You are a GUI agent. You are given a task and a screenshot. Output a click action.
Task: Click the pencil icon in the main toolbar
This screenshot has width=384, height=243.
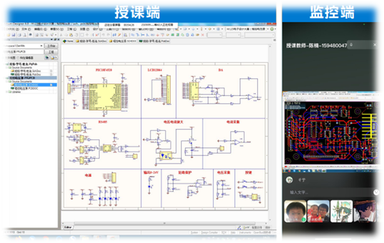pyautogui.click(x=119, y=35)
